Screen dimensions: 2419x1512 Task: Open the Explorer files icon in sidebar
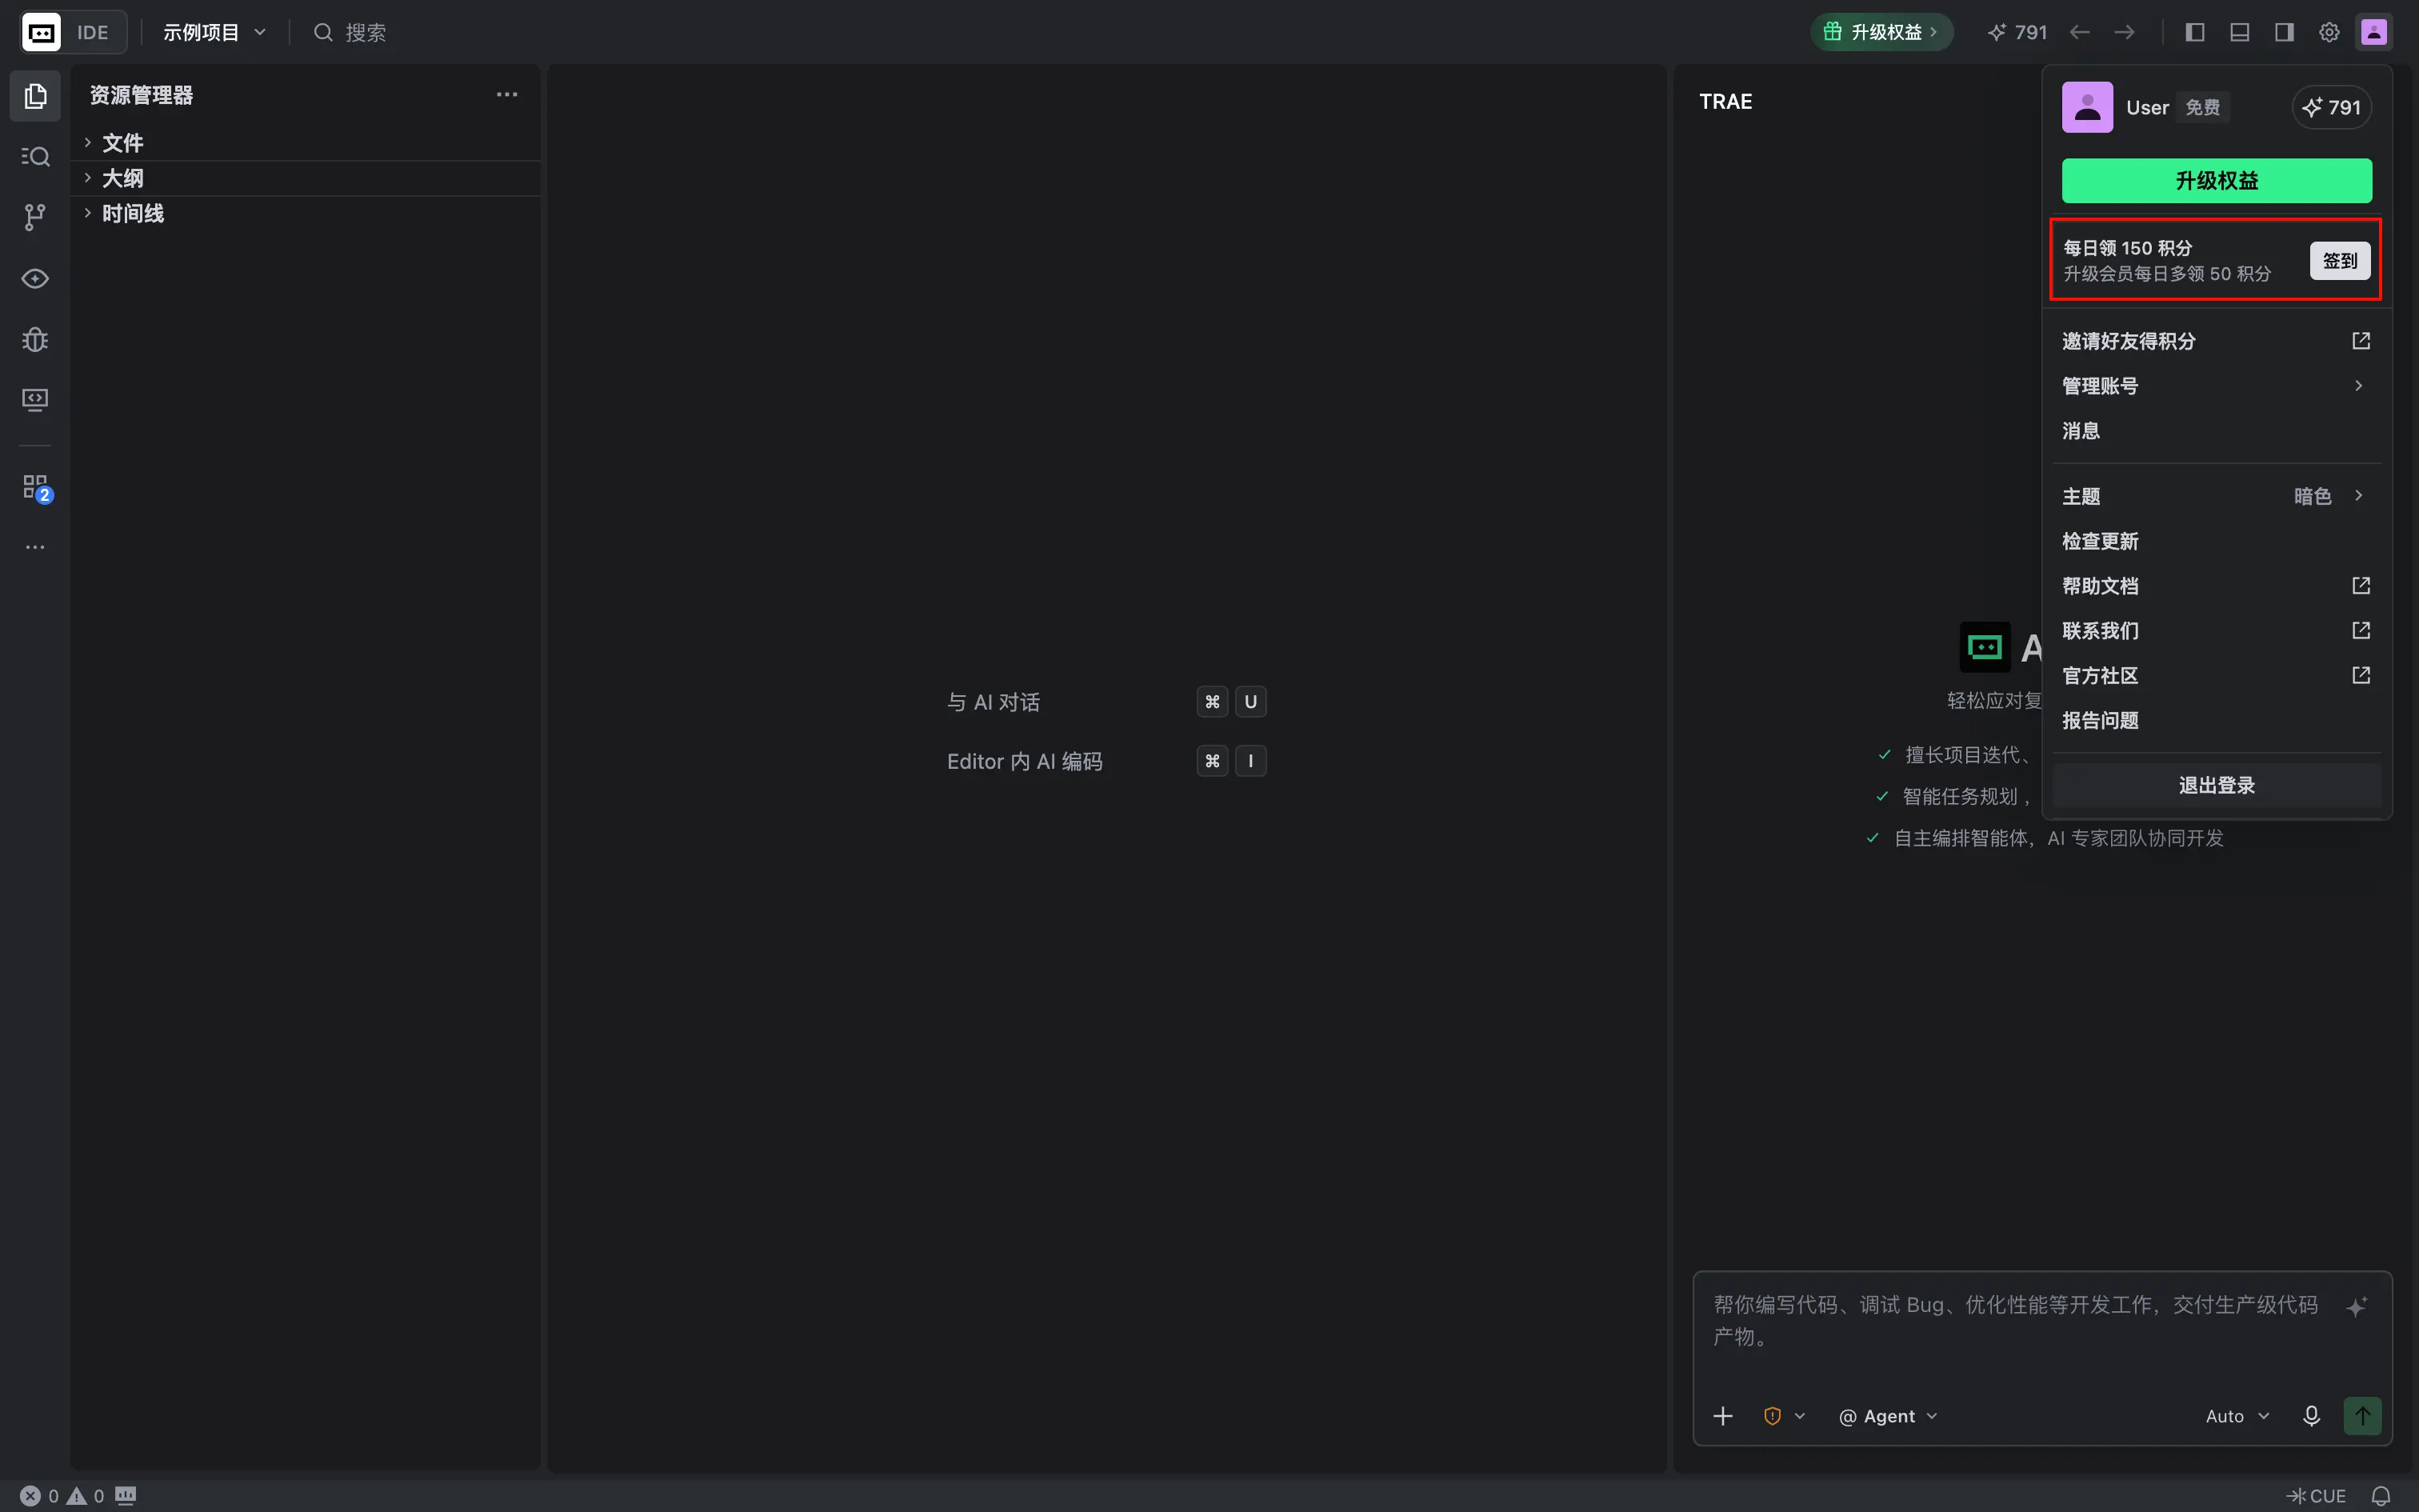point(35,96)
